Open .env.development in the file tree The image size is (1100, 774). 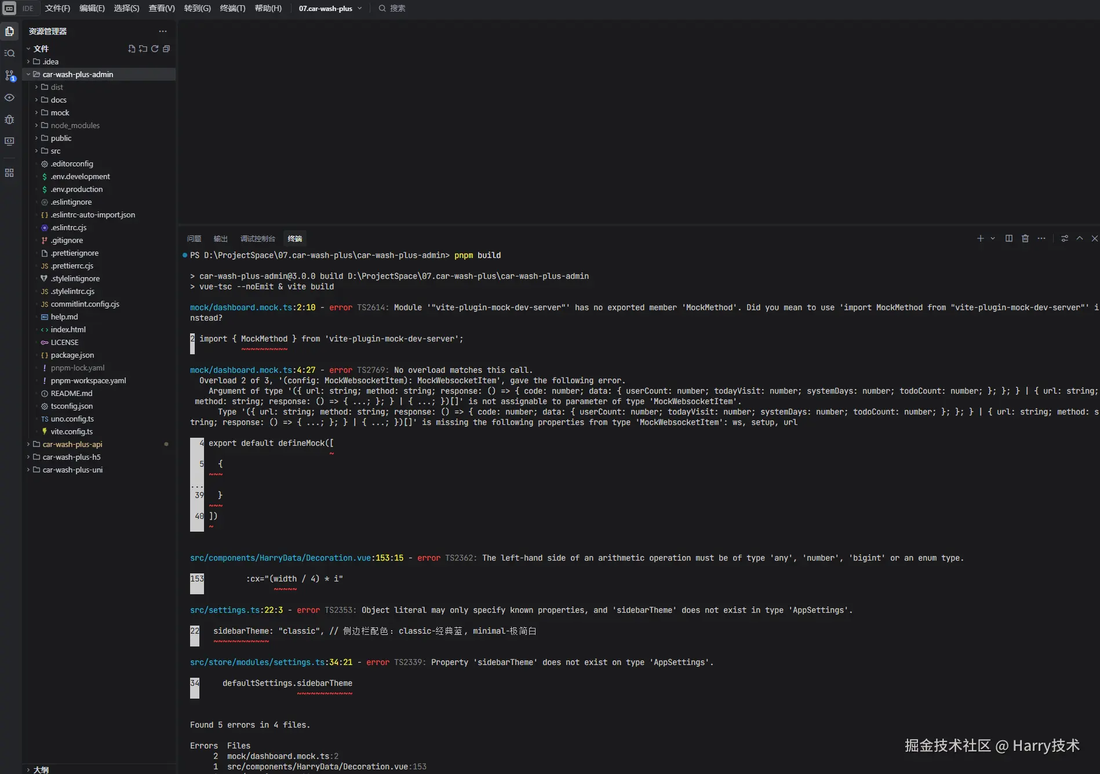[x=81, y=176]
